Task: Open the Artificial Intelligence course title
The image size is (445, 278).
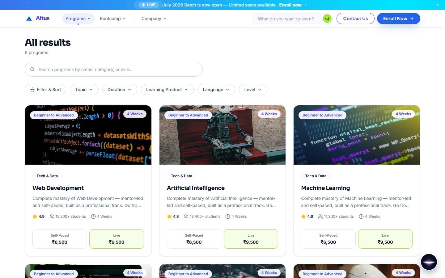Action: (x=196, y=188)
